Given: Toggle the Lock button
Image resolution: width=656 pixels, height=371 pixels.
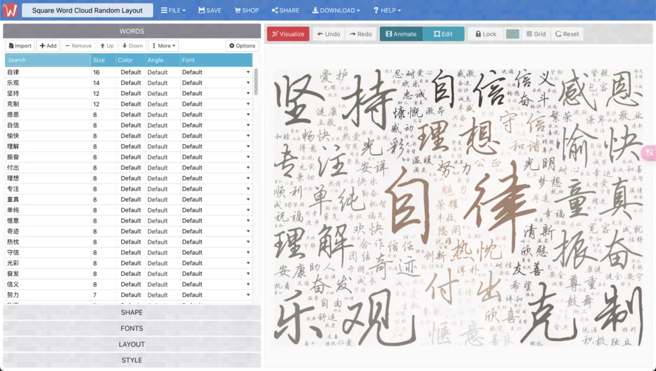Looking at the screenshot, I should click(x=486, y=34).
